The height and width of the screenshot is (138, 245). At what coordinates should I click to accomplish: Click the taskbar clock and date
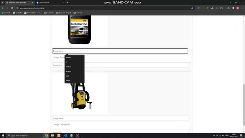click(x=234, y=135)
